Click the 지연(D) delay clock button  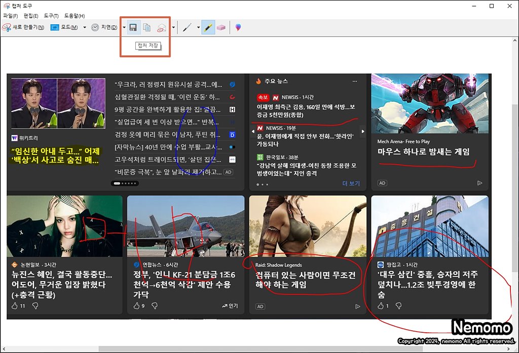pyautogui.click(x=104, y=27)
